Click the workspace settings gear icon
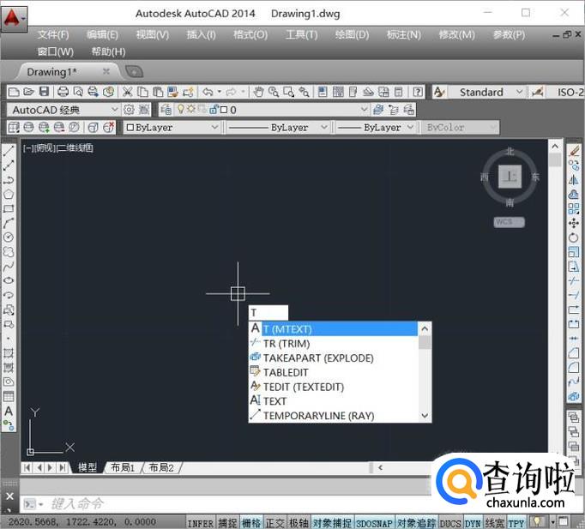This screenshot has height=529, width=585. [x=130, y=110]
